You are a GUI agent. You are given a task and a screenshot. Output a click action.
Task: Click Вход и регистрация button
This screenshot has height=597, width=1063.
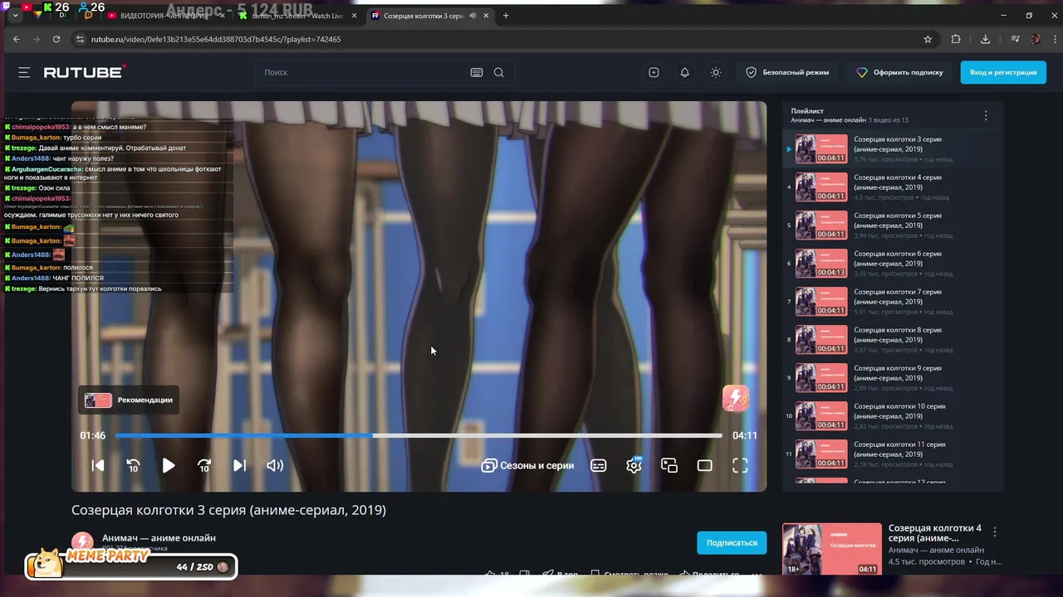click(x=1003, y=72)
